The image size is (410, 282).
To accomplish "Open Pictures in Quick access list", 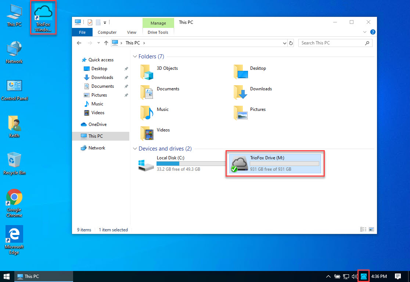I will click(x=99, y=95).
